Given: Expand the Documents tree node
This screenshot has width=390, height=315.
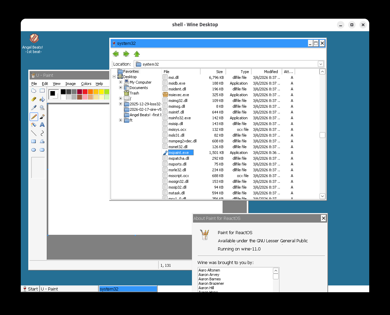Looking at the screenshot, I should click(x=120, y=88).
